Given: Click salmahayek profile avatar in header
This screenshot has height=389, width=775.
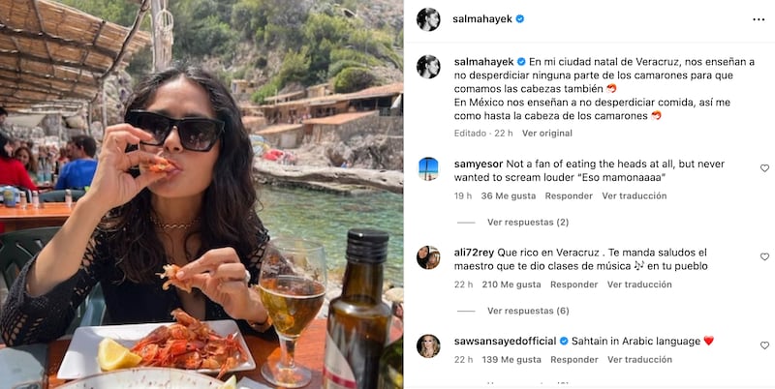Looking at the screenshot, I should pyautogui.click(x=428, y=18).
